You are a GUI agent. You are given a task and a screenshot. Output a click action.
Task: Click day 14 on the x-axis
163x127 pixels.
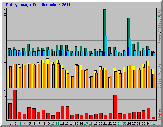point(72,124)
